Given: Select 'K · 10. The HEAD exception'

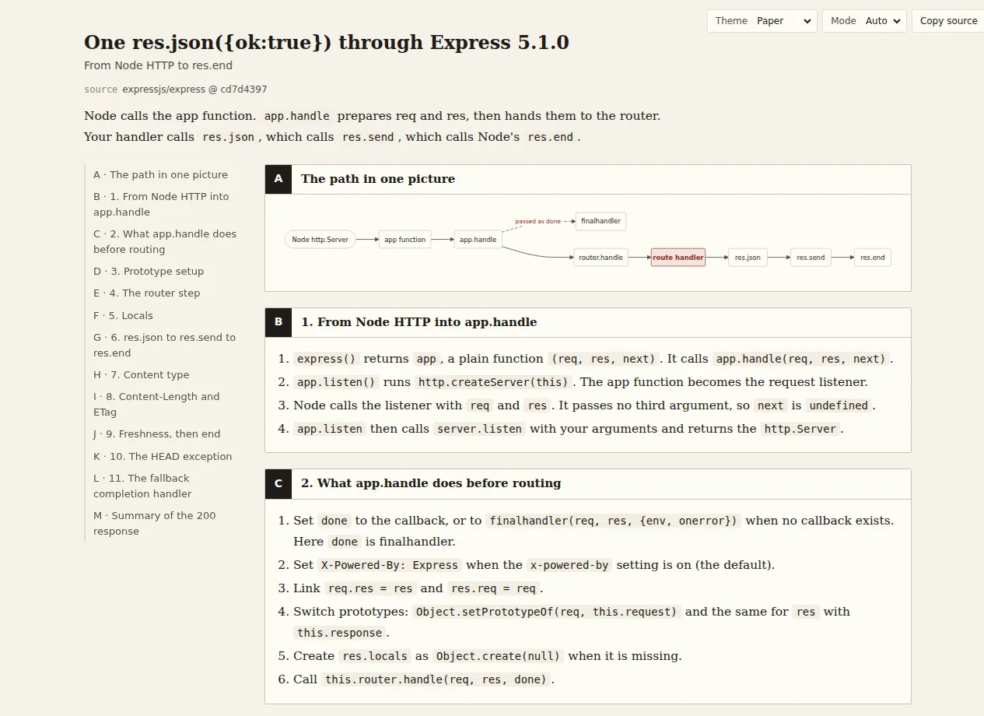Looking at the screenshot, I should click(x=163, y=456).
